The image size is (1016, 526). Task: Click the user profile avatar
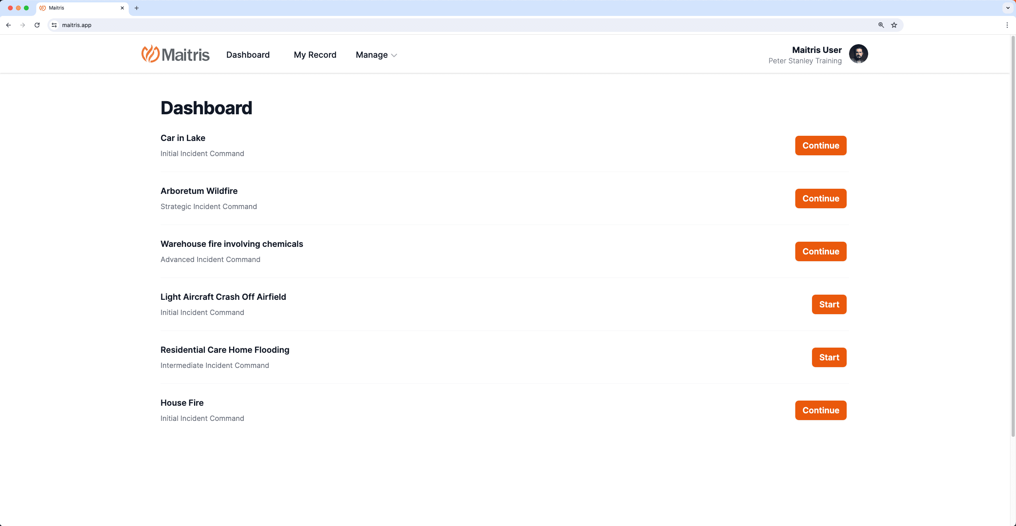coord(858,54)
